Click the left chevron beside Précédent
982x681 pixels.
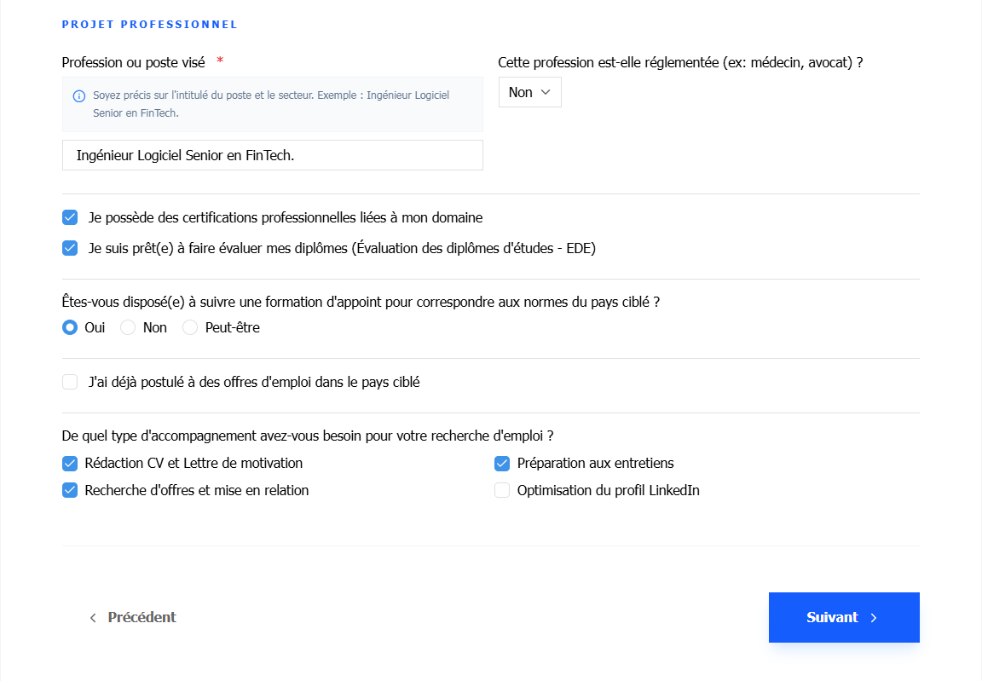click(93, 618)
